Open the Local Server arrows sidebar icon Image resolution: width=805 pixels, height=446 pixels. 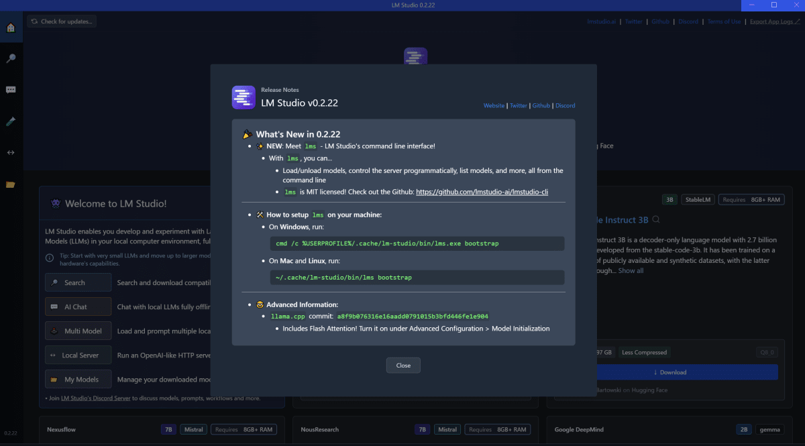(11, 152)
